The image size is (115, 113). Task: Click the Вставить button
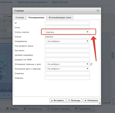coord(58,101)
